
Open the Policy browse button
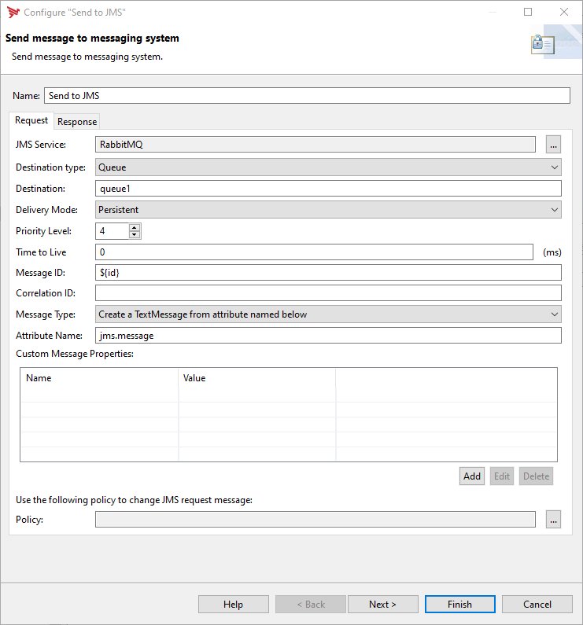[553, 520]
